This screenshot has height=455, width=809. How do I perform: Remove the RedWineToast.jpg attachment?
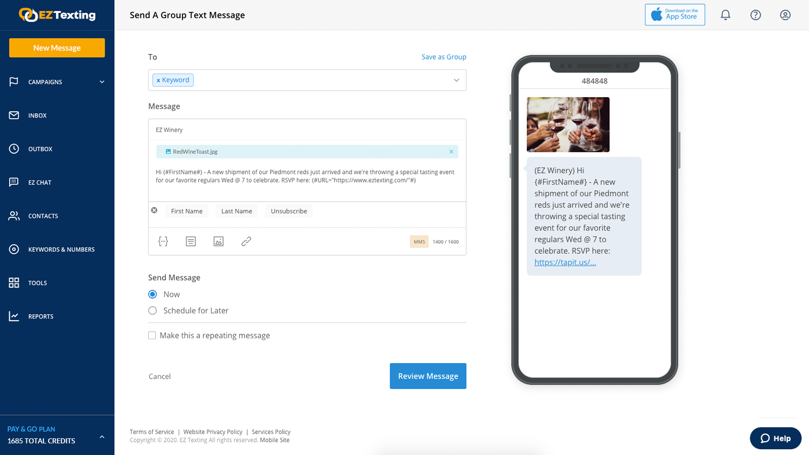(451, 151)
